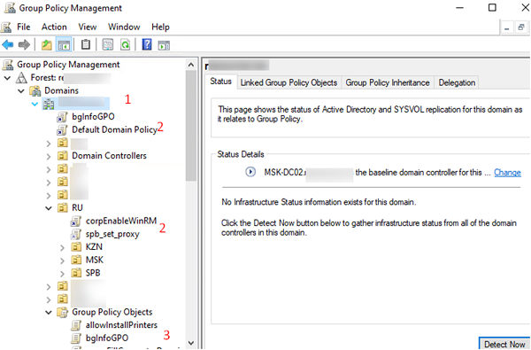
Task: Open the Help menu
Action: tap(160, 27)
